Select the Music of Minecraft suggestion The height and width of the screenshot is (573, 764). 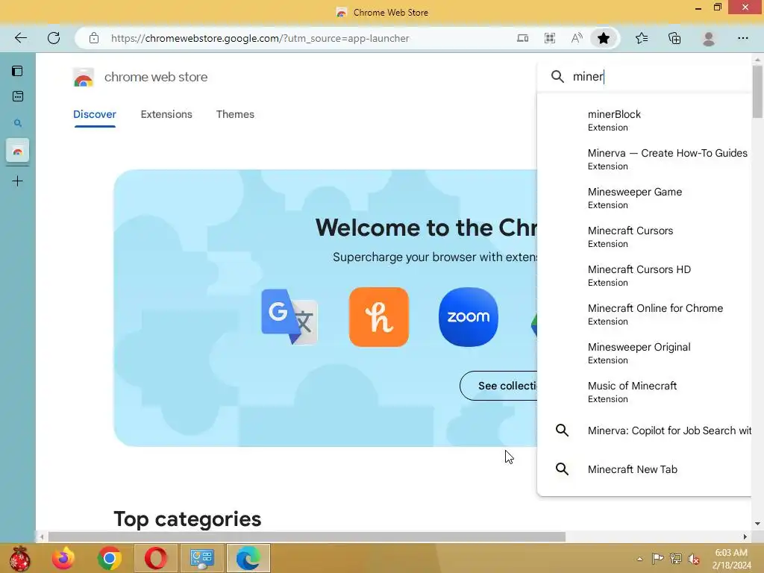pyautogui.click(x=644, y=392)
